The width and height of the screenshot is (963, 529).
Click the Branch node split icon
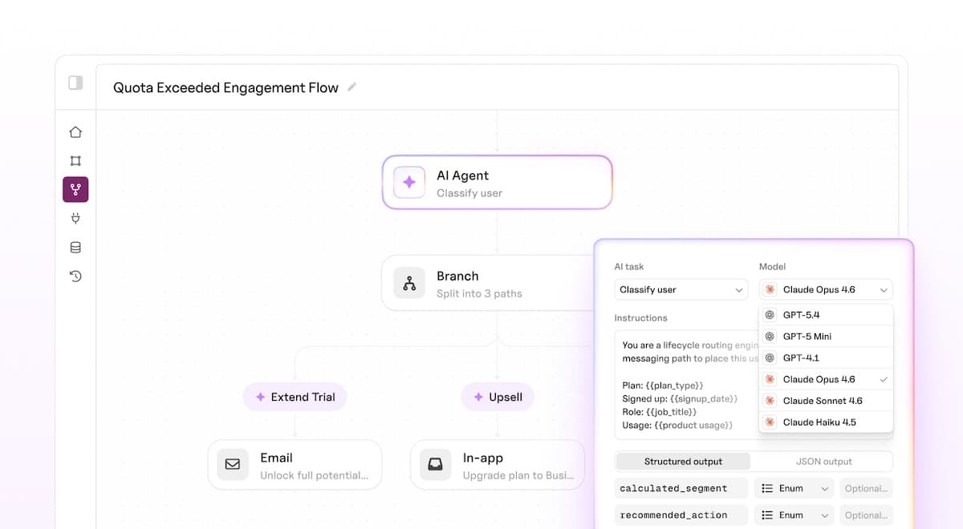tap(409, 283)
